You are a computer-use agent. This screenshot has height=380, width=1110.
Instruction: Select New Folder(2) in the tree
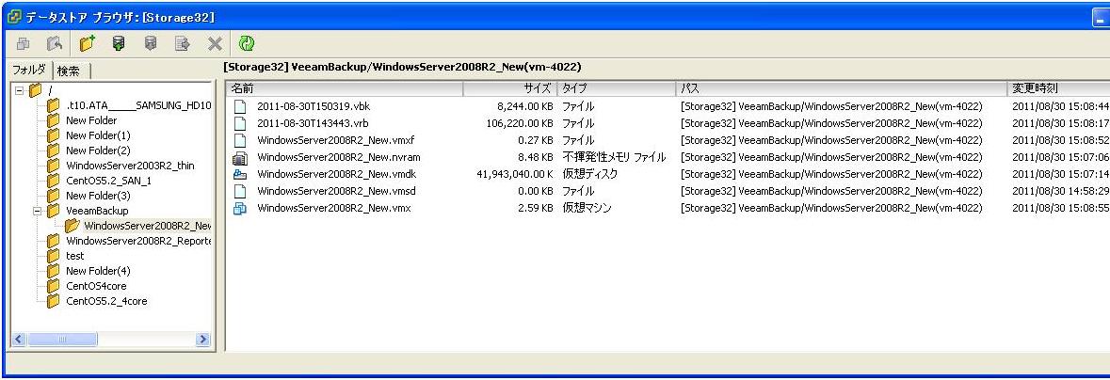click(x=99, y=150)
